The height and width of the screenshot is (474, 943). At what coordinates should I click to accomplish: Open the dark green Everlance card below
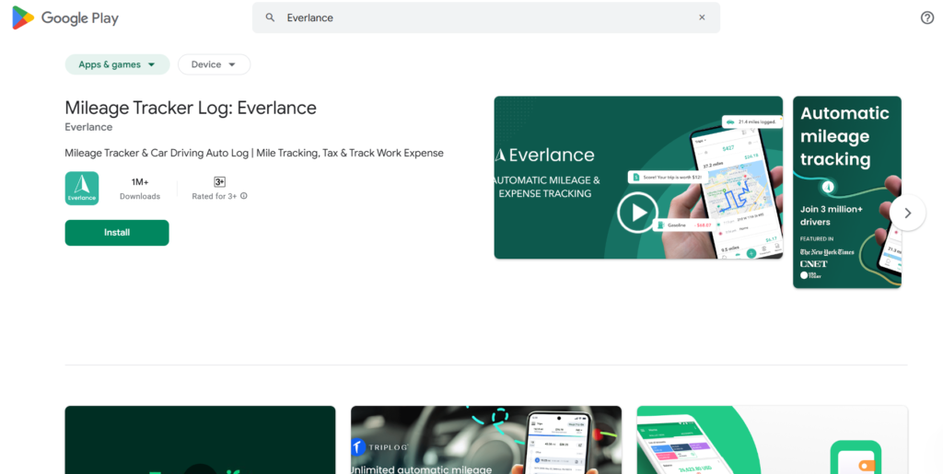(x=200, y=440)
